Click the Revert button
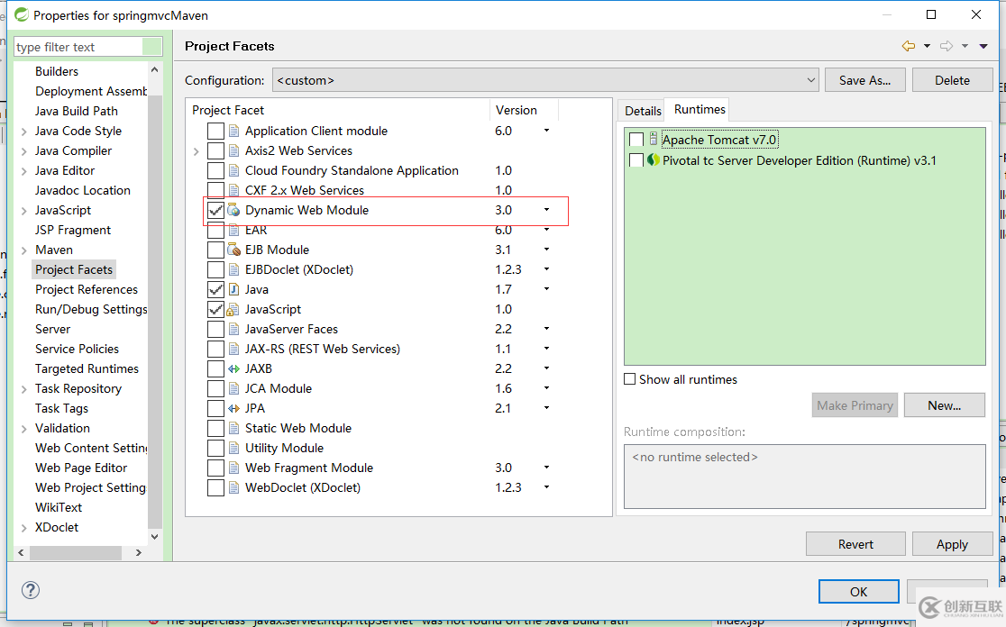The width and height of the screenshot is (1006, 627). pyautogui.click(x=855, y=543)
